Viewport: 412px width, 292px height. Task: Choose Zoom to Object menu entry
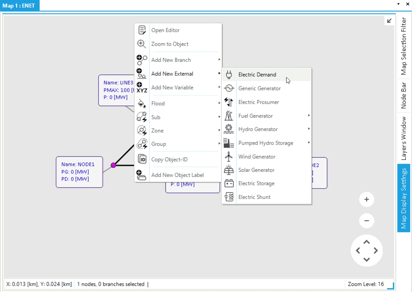pos(170,44)
